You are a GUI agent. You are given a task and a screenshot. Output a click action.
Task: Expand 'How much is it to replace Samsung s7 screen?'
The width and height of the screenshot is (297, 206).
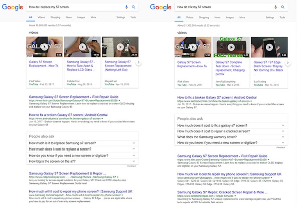tap(82, 143)
